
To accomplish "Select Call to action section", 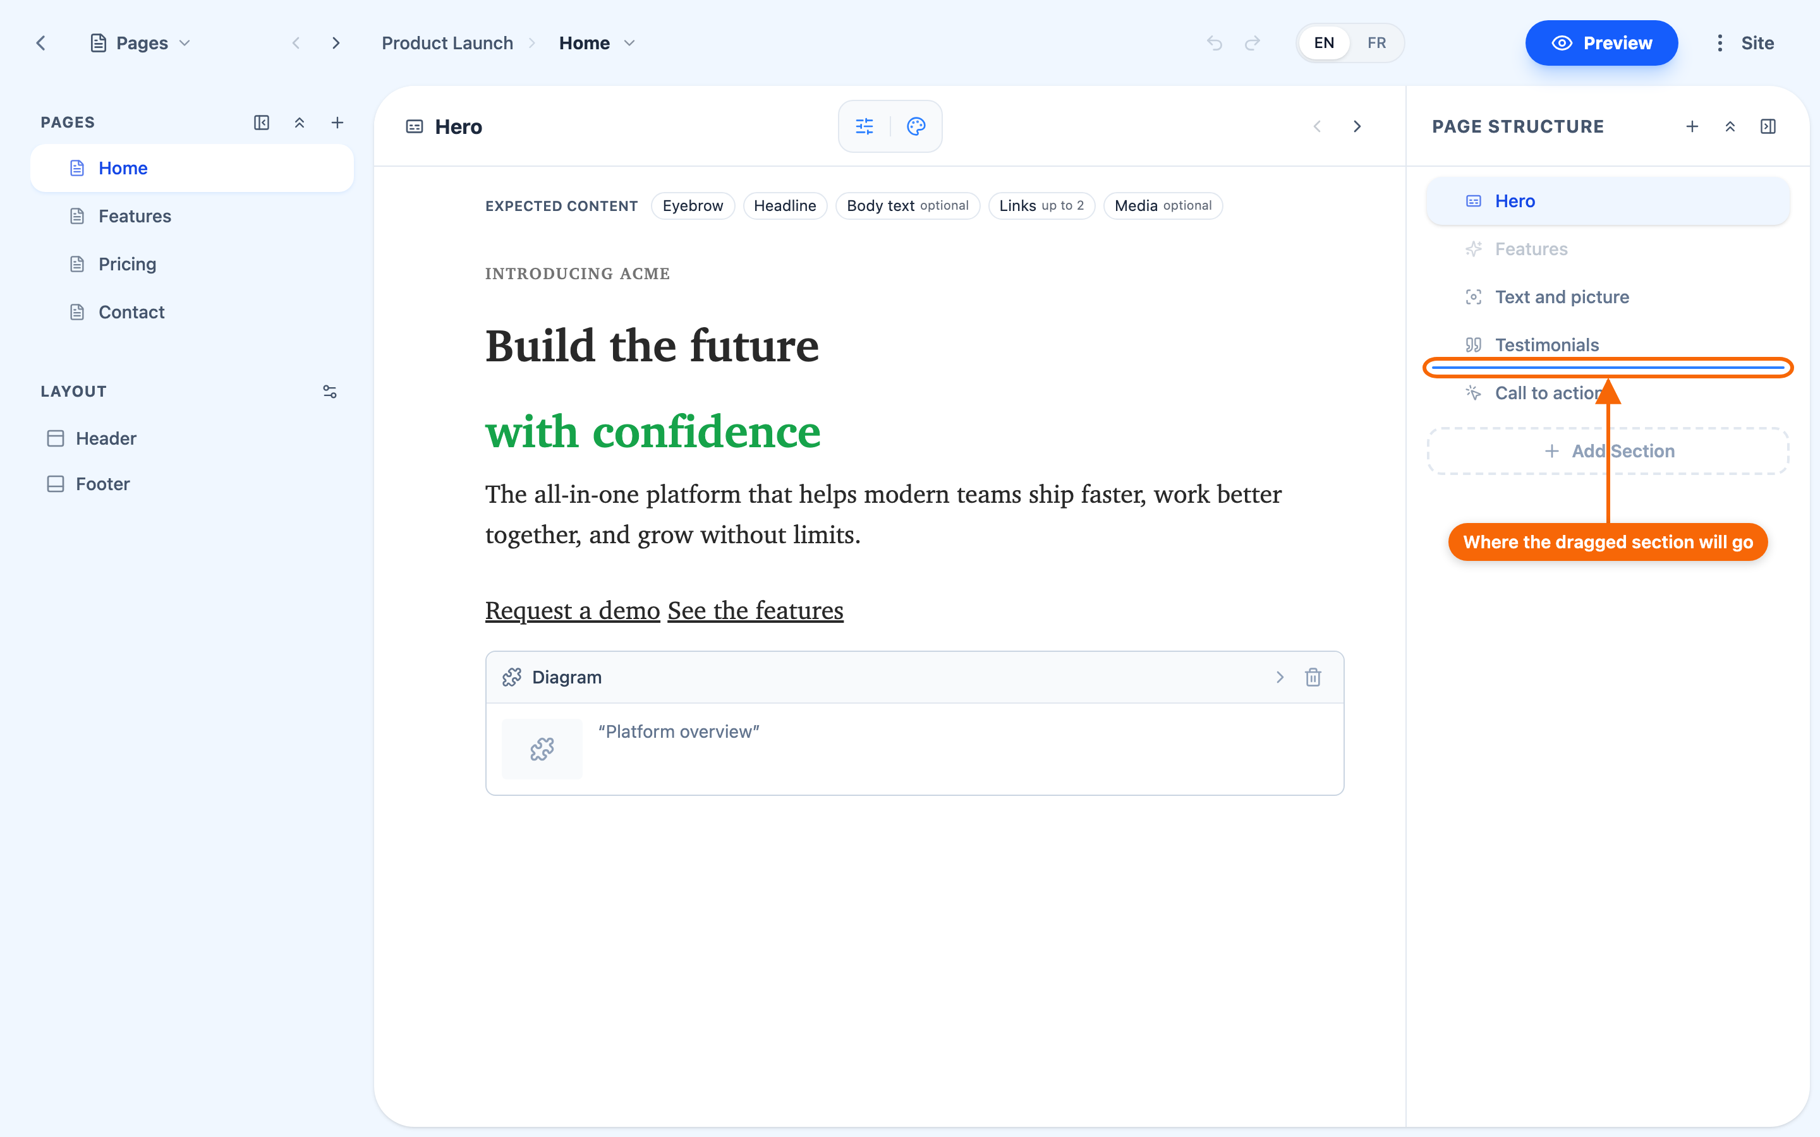I will (1608, 394).
